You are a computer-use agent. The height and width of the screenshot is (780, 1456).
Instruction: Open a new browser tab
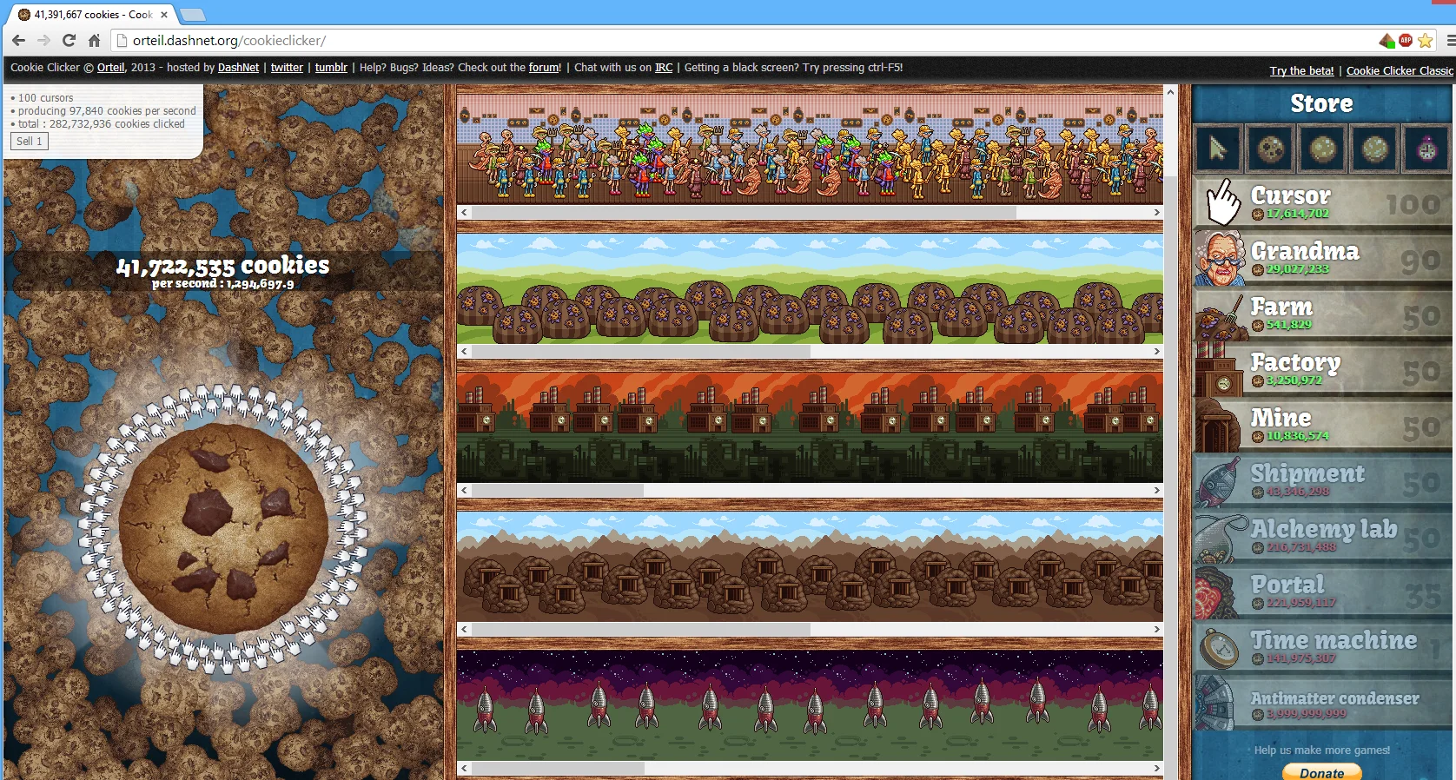point(192,15)
